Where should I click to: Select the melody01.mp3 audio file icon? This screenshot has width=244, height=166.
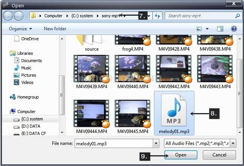coord(174,110)
